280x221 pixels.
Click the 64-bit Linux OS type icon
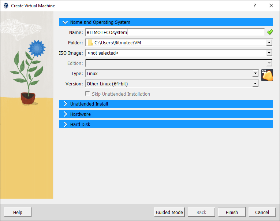pos(267,75)
